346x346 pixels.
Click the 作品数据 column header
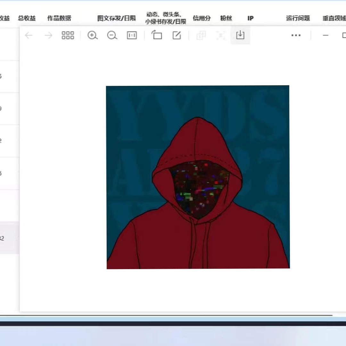point(59,18)
